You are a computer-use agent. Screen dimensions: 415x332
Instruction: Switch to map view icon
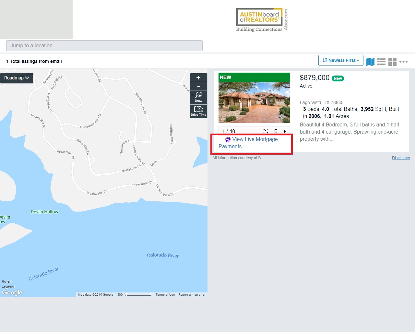click(370, 62)
